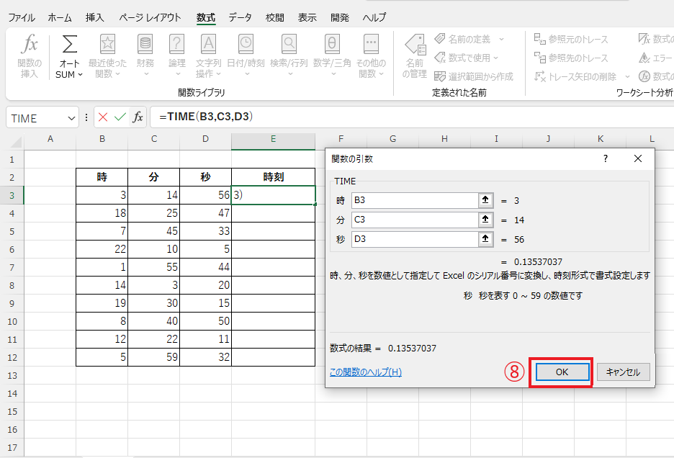Click the AutoSum sigma icon

[x=70, y=44]
